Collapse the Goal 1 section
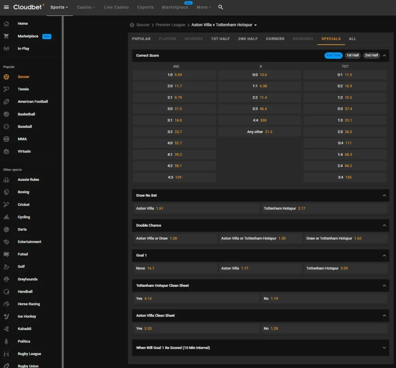 pyautogui.click(x=384, y=256)
